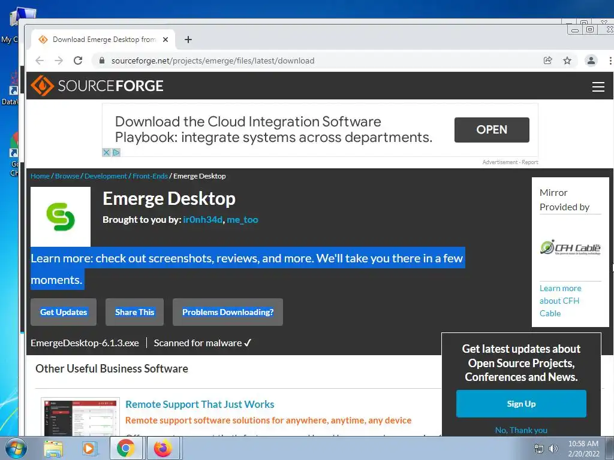Click the volume speaker tray icon
The image size is (614, 460).
553,449
